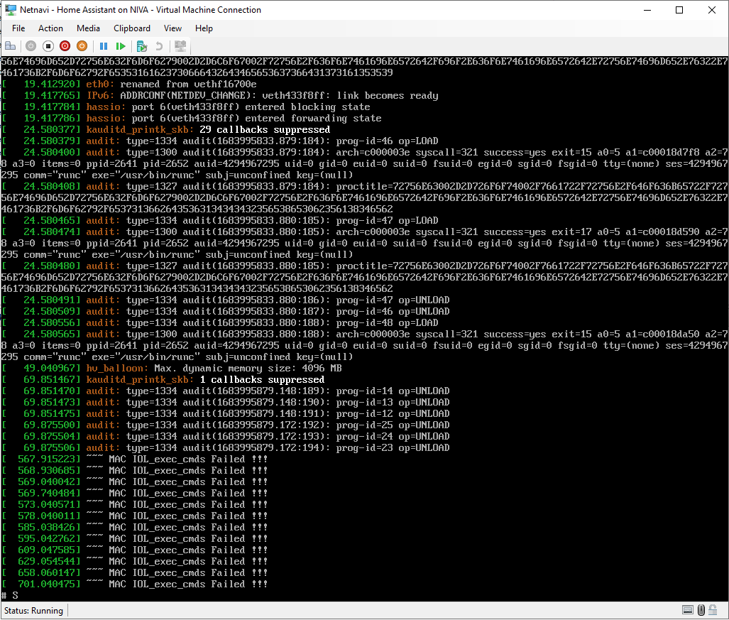Click the unlocked padlock status icon
729x620 pixels.
tap(713, 609)
